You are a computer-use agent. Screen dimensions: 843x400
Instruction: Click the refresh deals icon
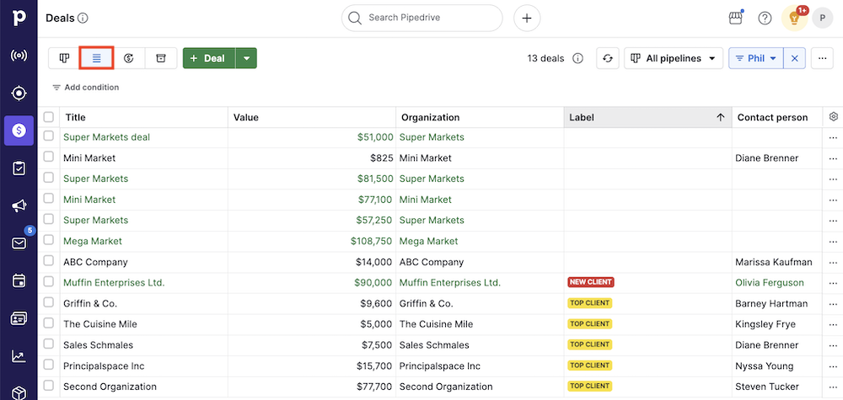point(608,58)
